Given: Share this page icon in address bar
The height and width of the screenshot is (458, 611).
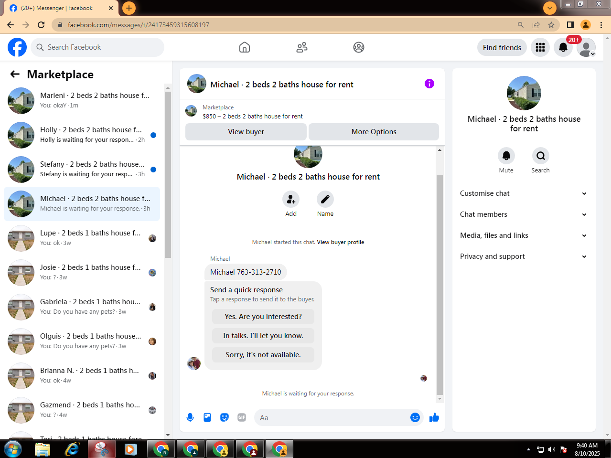Looking at the screenshot, I should 536,25.
